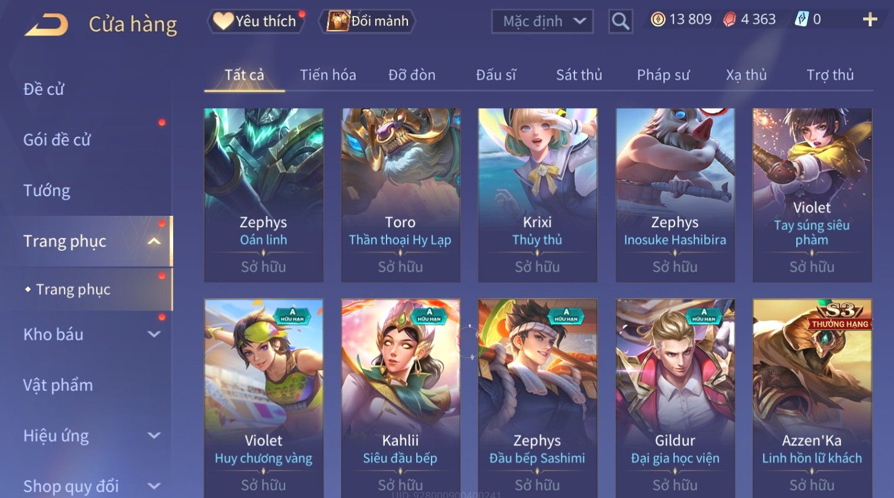Switch to the Sát thủ tab

tap(579, 75)
